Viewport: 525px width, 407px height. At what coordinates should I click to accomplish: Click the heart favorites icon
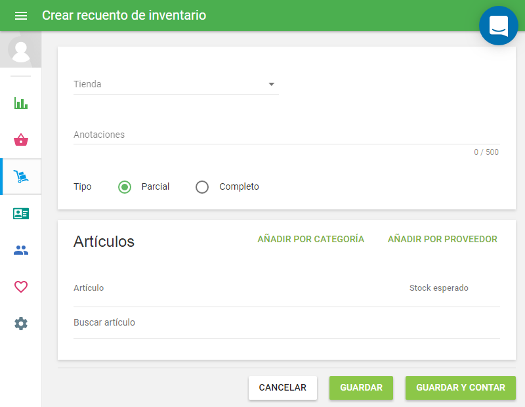[x=20, y=287]
